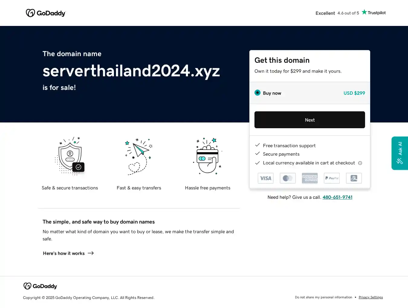The image size is (408, 308).
Task: Click the GoDaddy logo in the header
Action: tap(46, 13)
